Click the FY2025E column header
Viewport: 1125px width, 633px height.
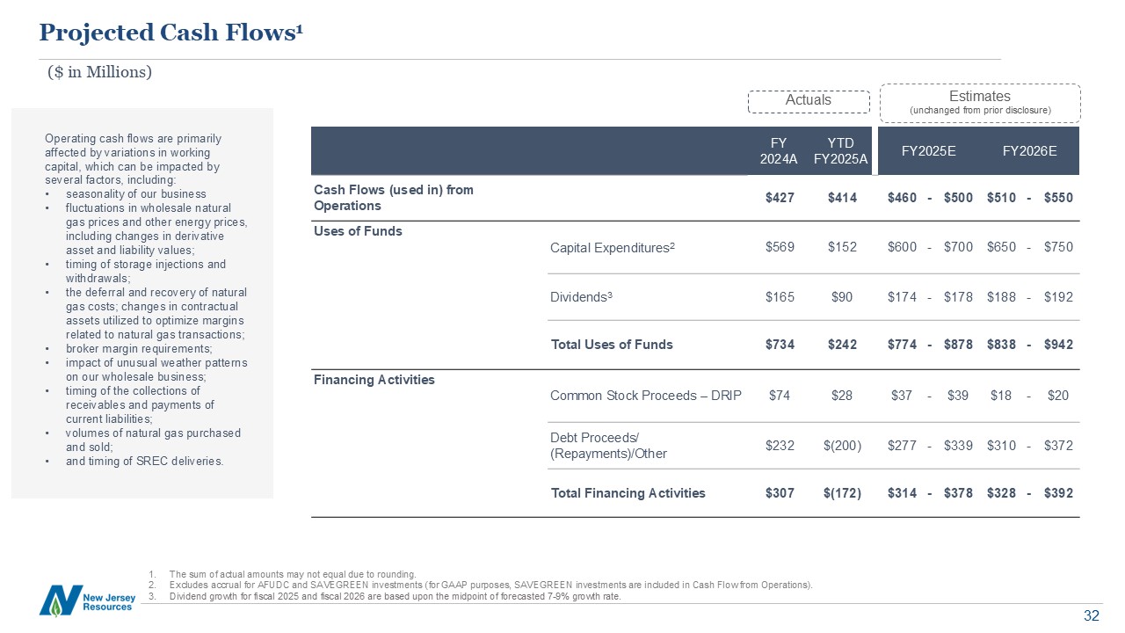[x=929, y=150]
